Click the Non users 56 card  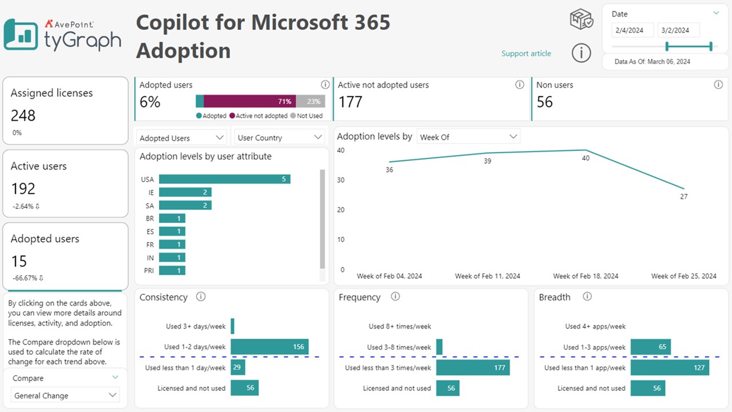coord(630,99)
